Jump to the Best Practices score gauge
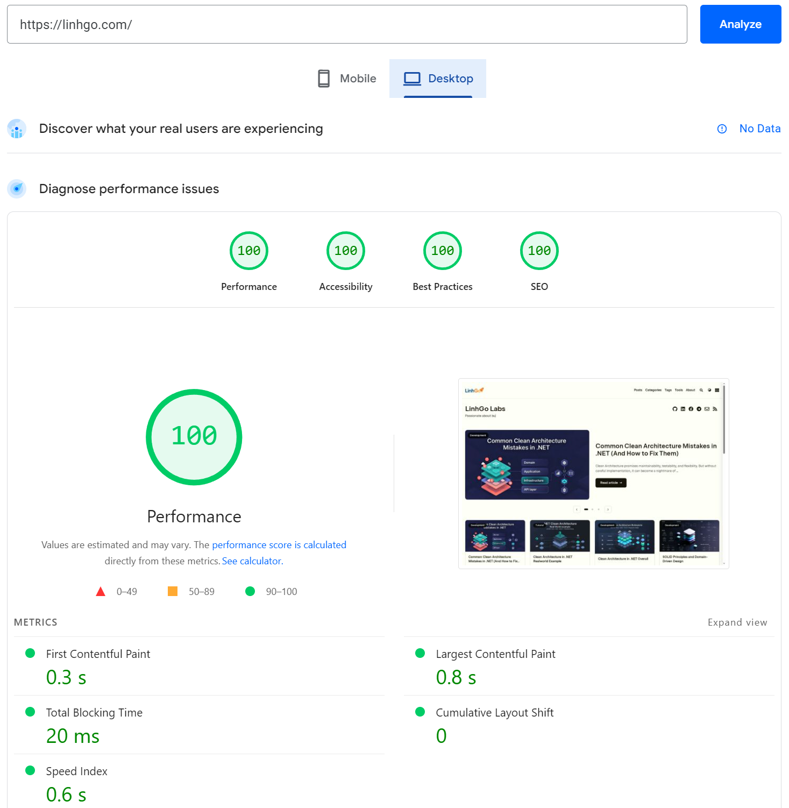The width and height of the screenshot is (789, 808). [443, 251]
